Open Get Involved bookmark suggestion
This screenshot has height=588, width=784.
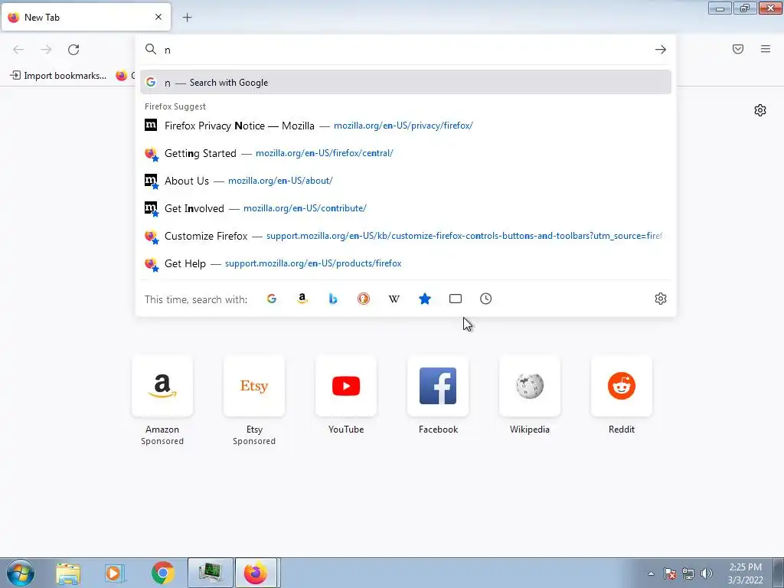point(406,208)
